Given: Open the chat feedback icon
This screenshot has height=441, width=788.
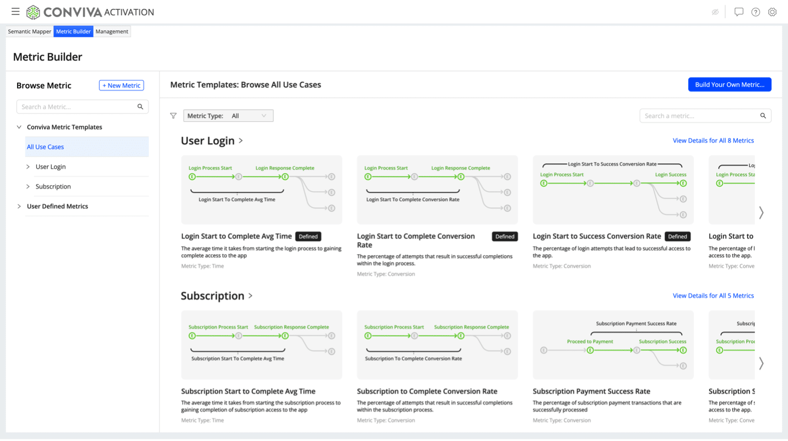Looking at the screenshot, I should [x=739, y=12].
